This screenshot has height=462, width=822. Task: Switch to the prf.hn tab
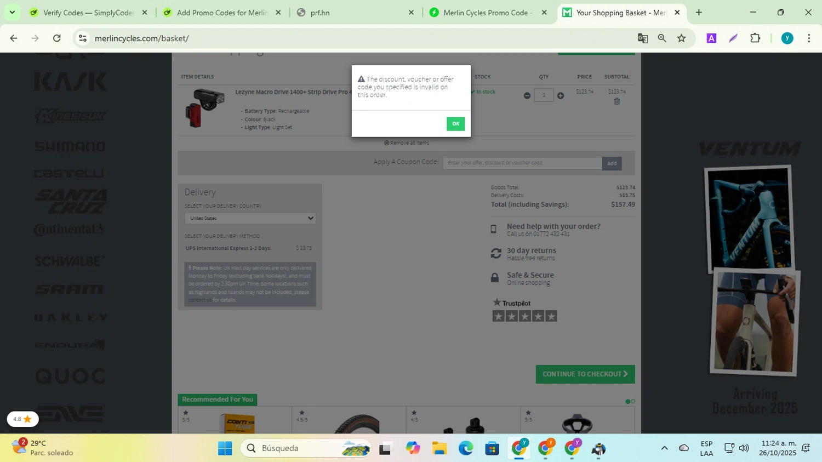tap(356, 13)
